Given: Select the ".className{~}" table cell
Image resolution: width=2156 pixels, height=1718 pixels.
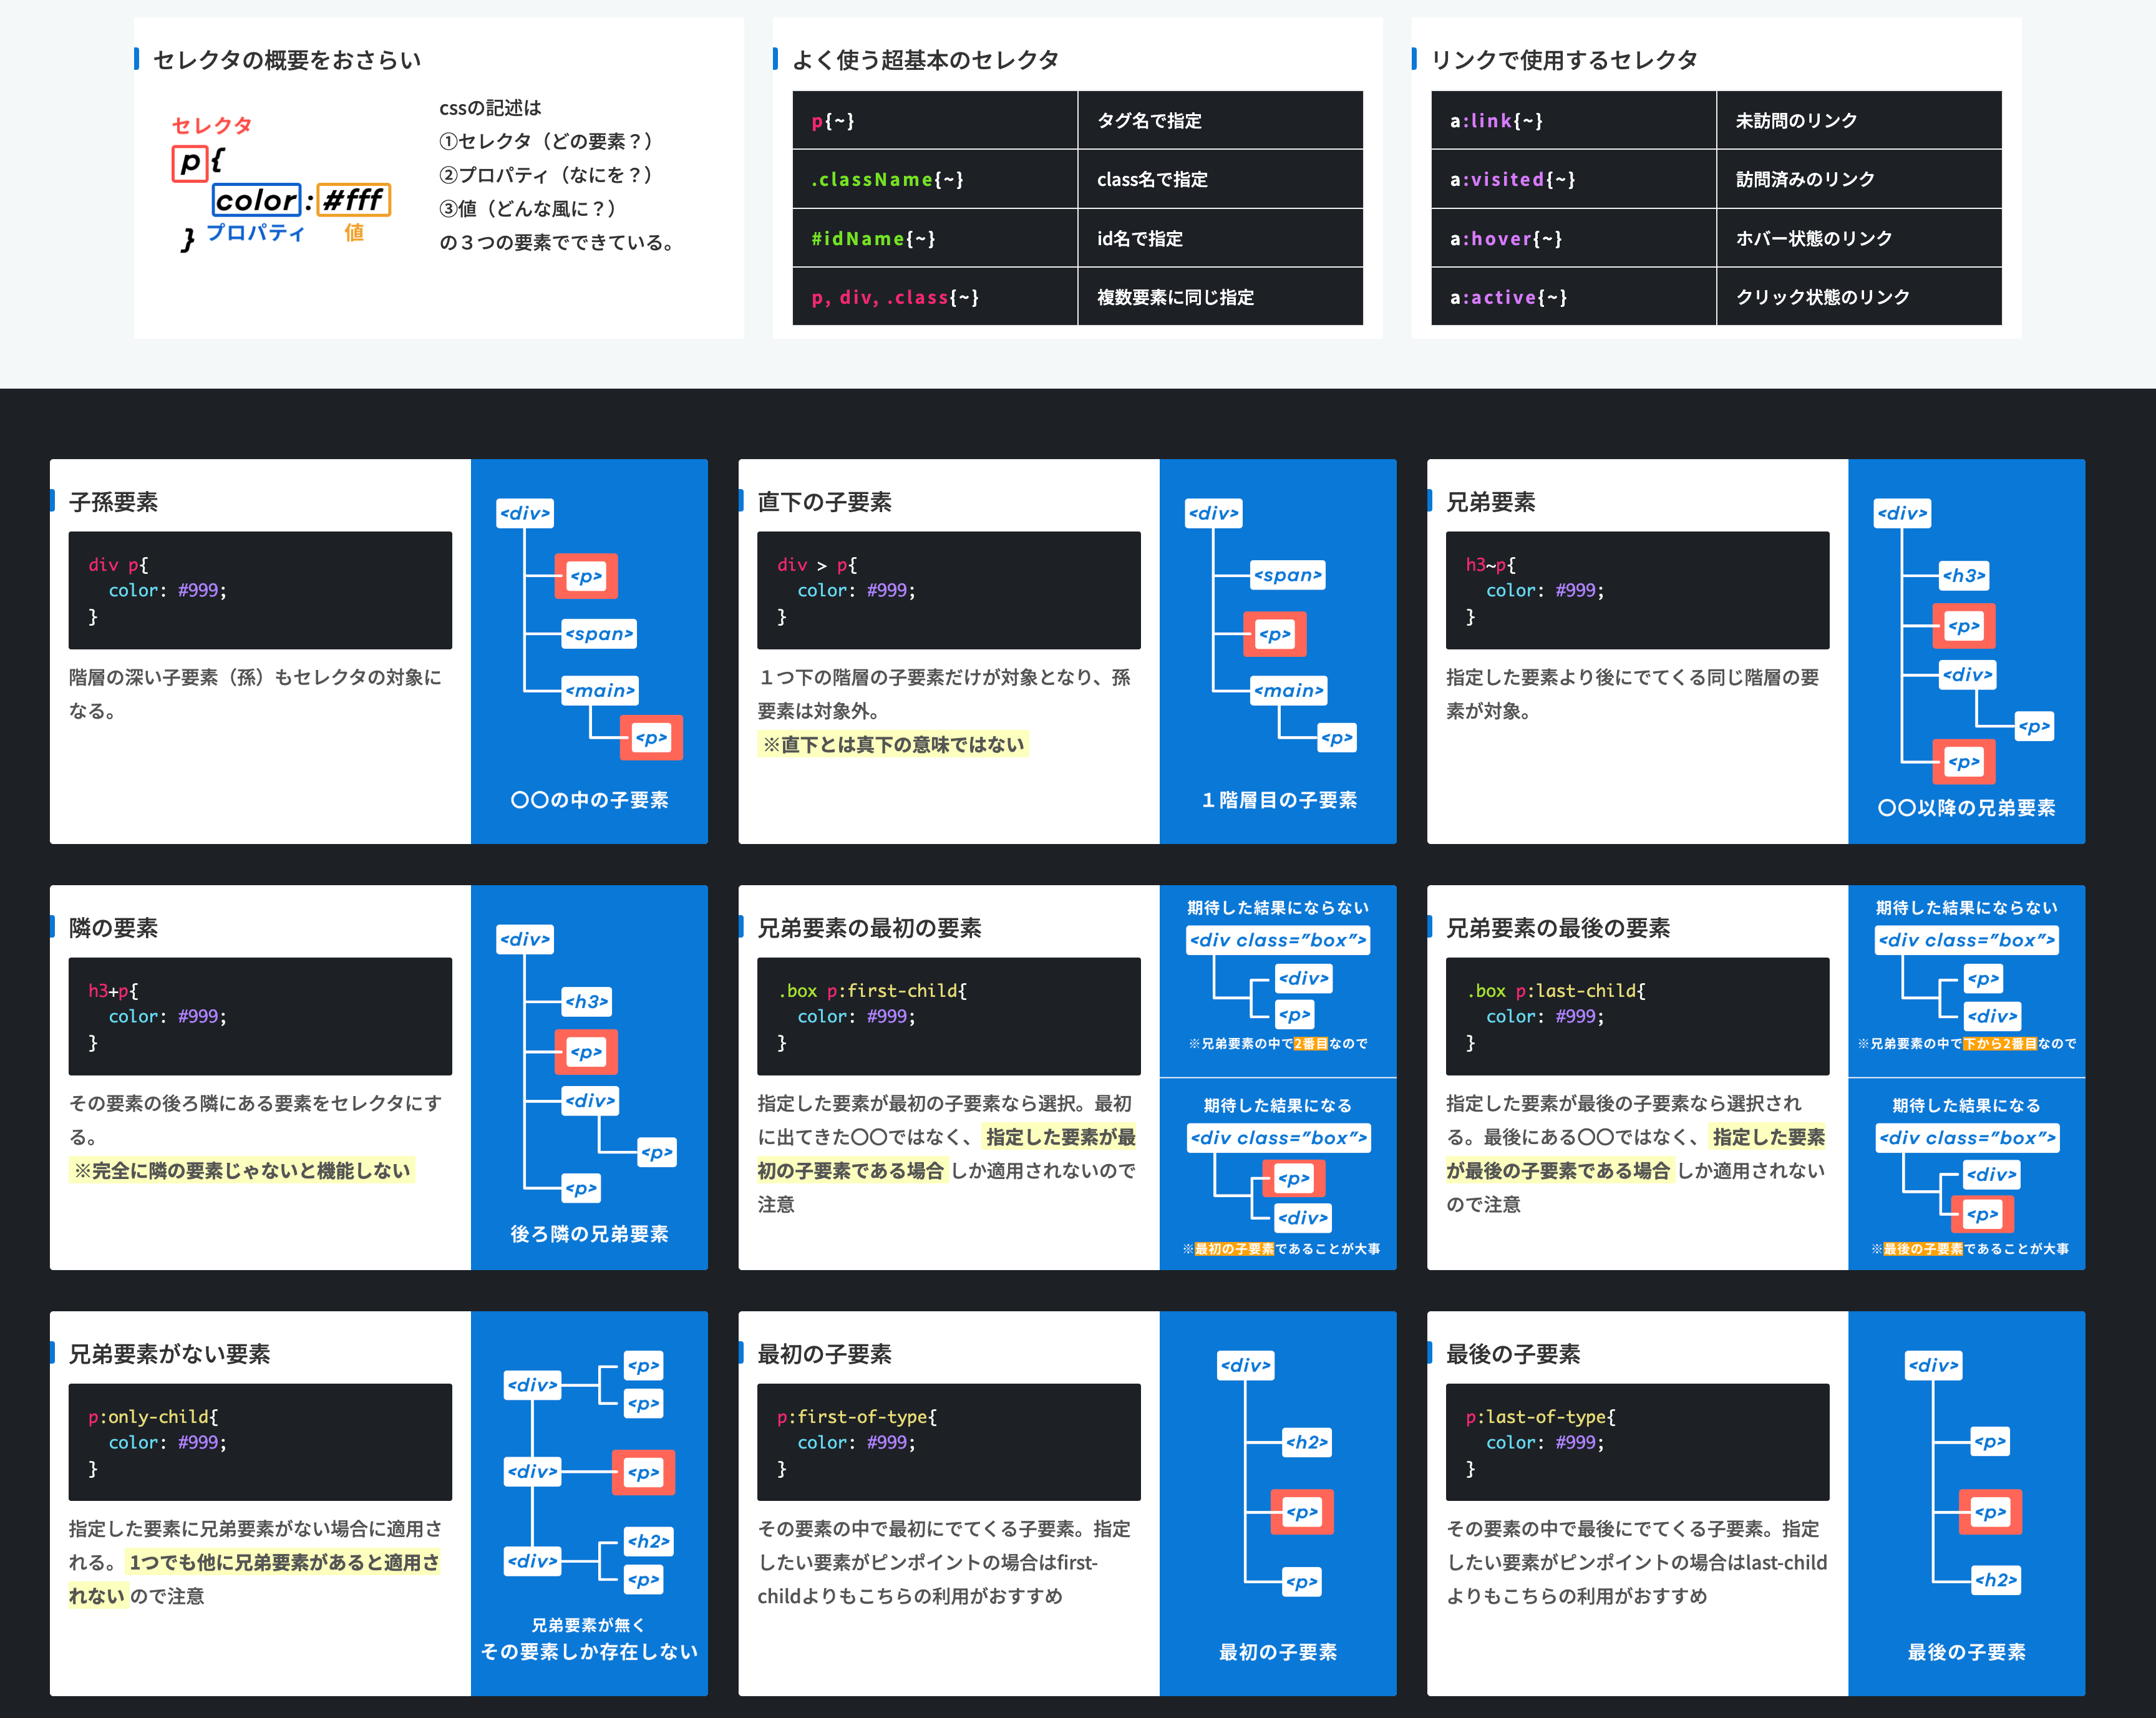Looking at the screenshot, I should click(935, 179).
